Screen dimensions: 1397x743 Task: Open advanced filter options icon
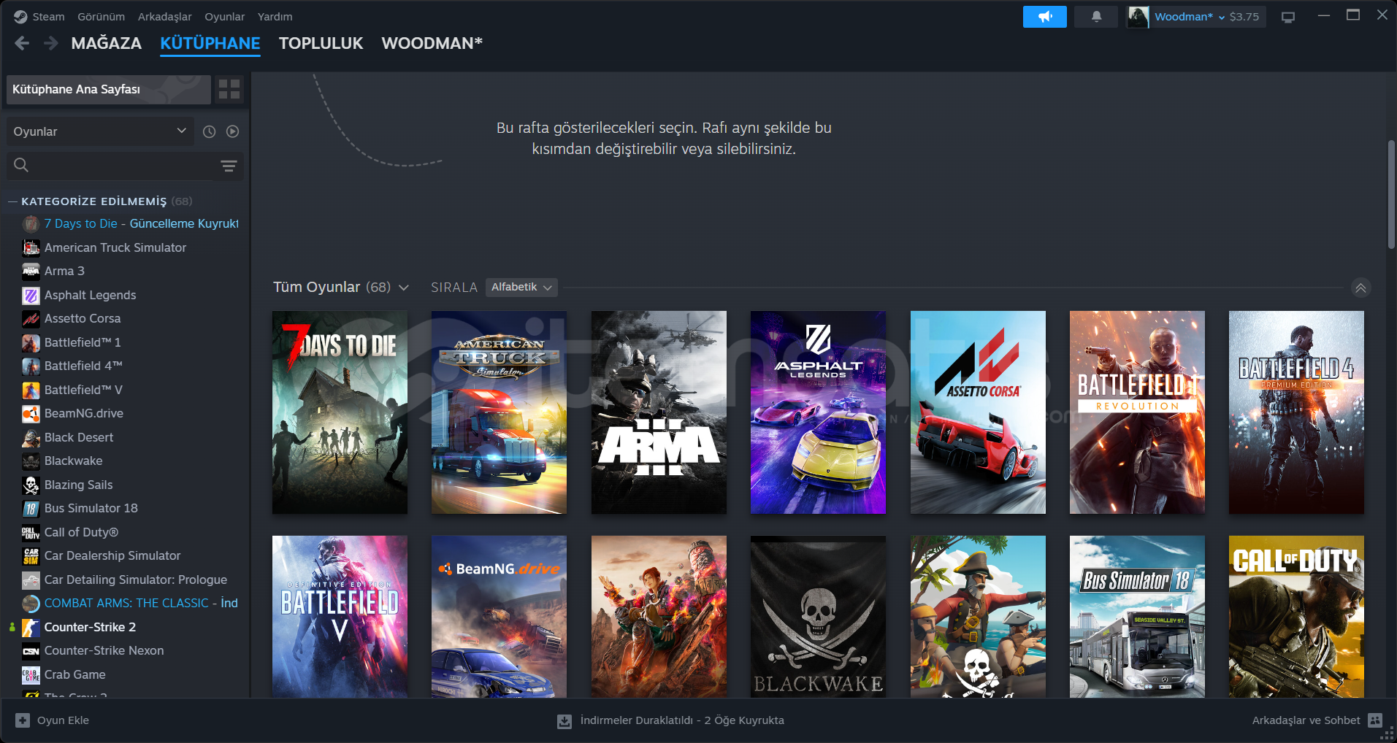coord(229,166)
